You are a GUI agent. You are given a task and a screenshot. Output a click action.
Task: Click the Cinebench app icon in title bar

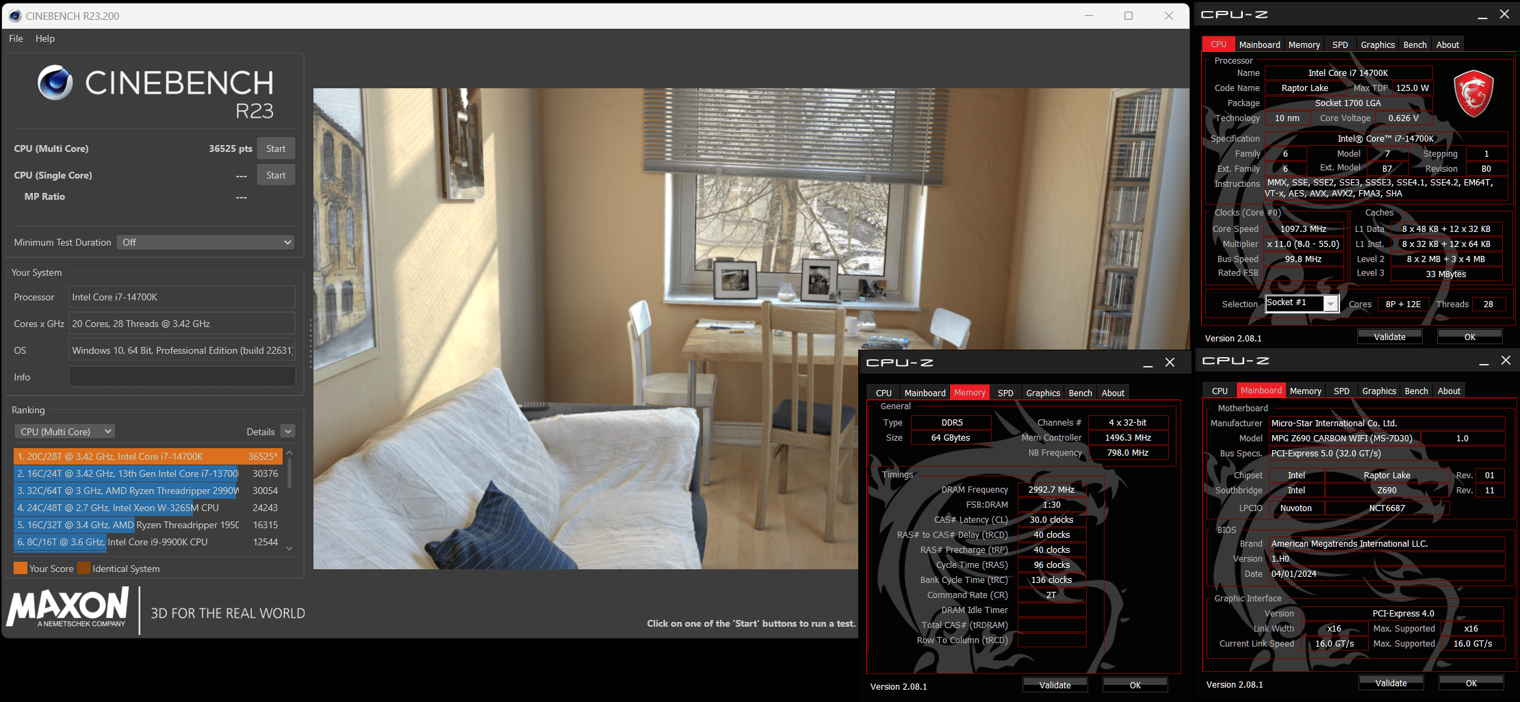(x=15, y=16)
